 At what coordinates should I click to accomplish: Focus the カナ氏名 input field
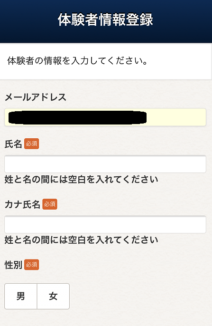point(105,224)
